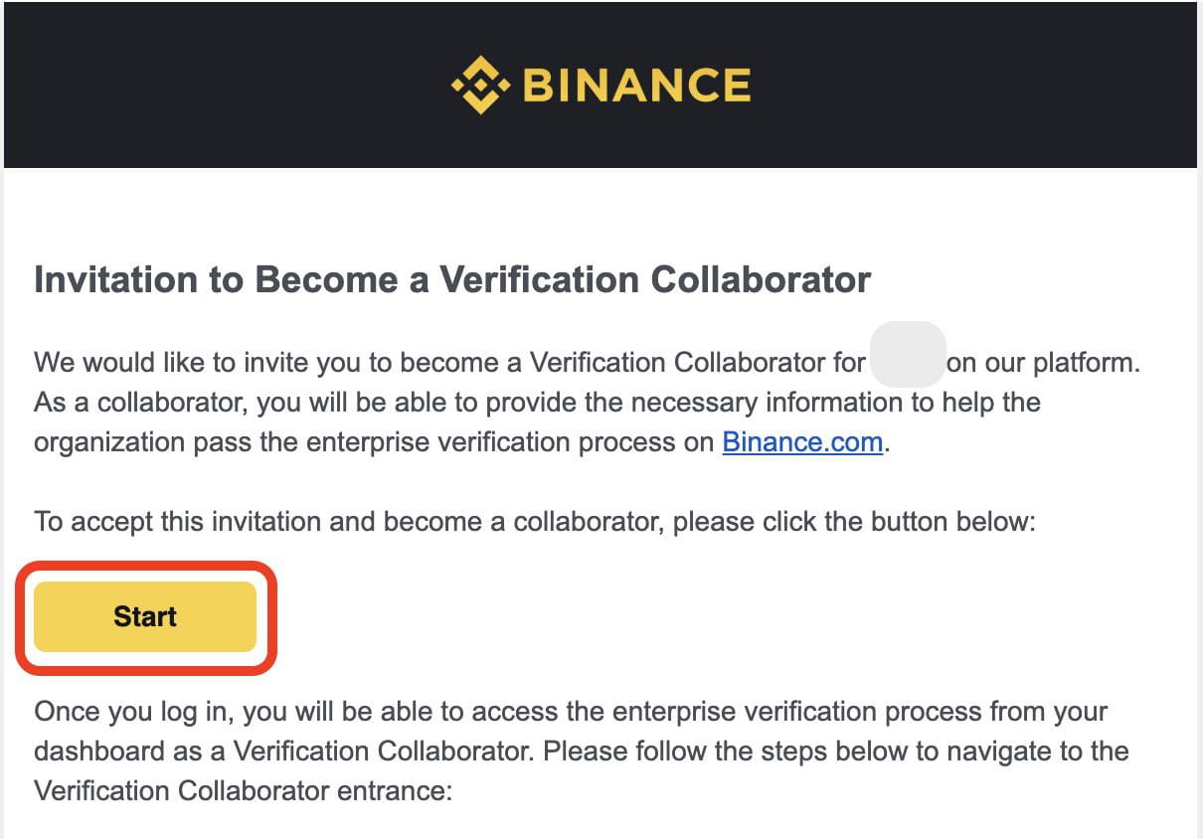The height and width of the screenshot is (839, 1203).
Task: Click the greyed-out redacted organization name
Action: [907, 355]
